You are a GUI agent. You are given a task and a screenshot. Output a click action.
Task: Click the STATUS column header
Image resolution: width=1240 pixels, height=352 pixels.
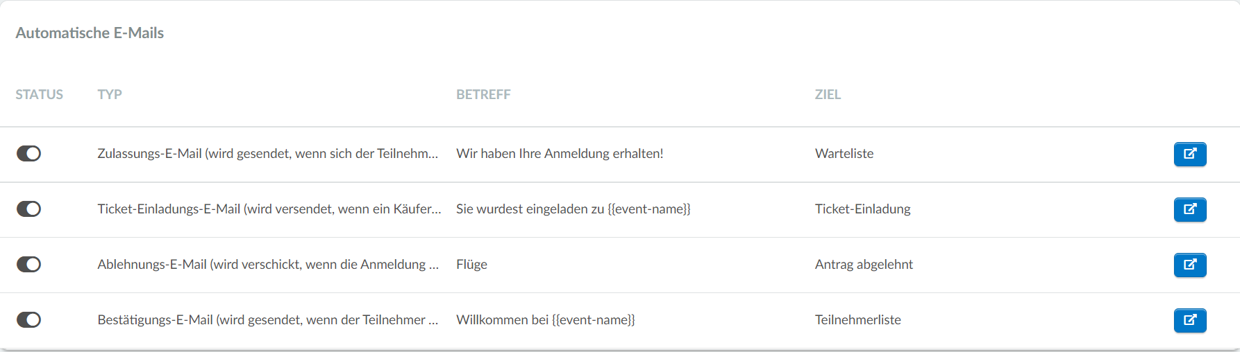[x=40, y=94]
